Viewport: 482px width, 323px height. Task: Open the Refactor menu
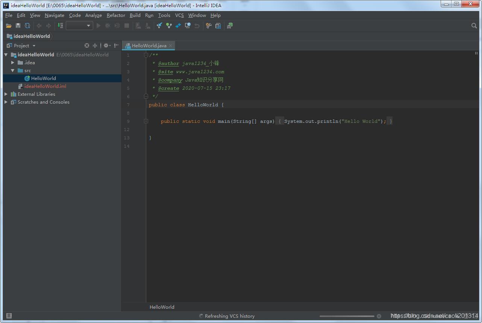pos(116,15)
